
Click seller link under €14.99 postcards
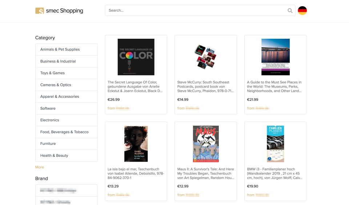[x=188, y=108]
